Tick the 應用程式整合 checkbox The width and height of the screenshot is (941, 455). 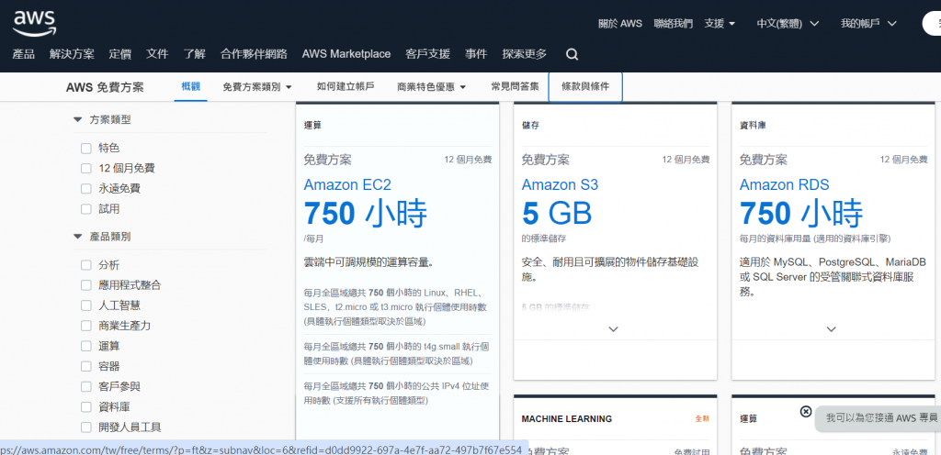tap(86, 285)
